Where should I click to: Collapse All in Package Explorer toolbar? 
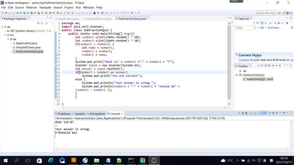click(39, 23)
